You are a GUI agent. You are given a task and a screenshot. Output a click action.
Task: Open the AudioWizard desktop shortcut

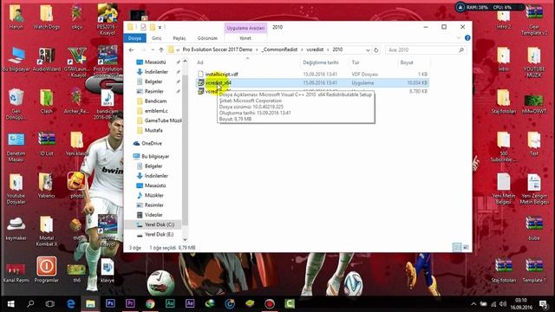pos(46,59)
